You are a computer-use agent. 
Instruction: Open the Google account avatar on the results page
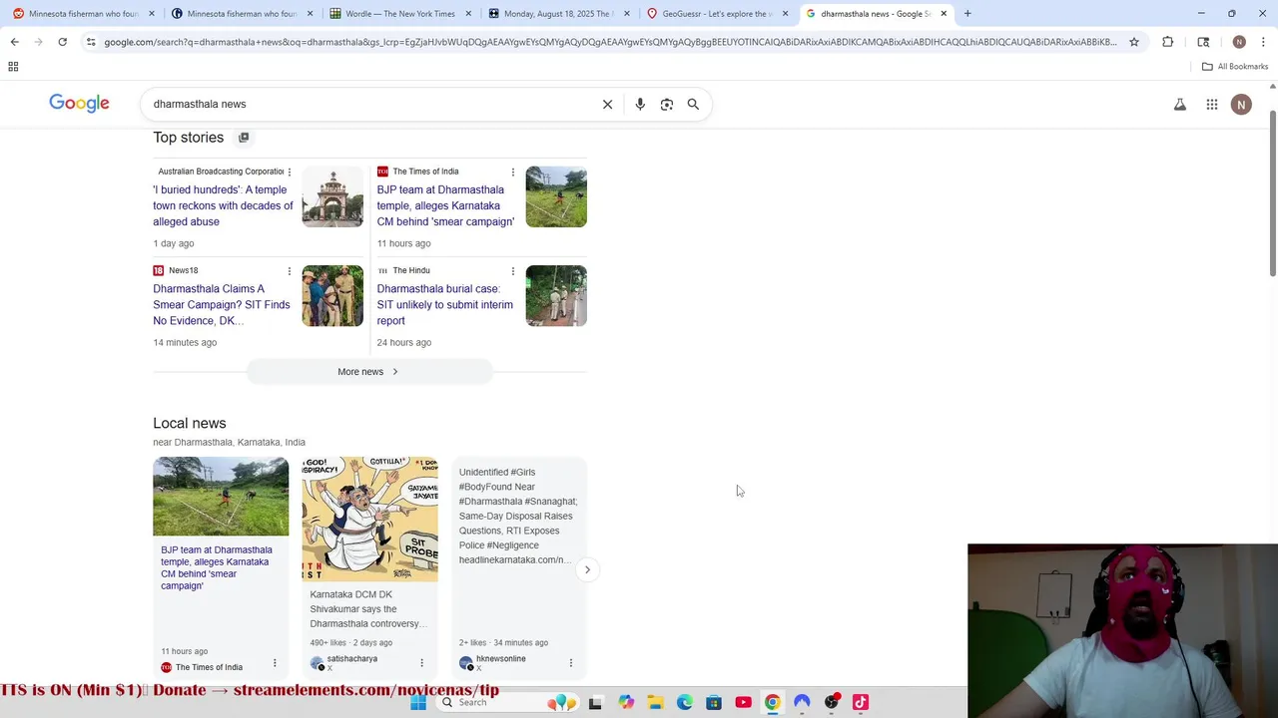1241,104
